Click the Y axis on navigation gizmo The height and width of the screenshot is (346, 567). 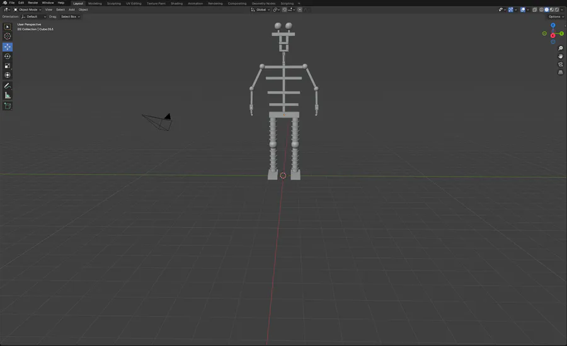pos(561,33)
